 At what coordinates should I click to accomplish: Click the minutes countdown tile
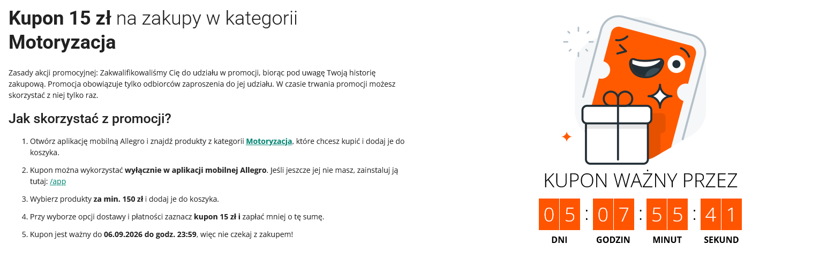pos(667,215)
